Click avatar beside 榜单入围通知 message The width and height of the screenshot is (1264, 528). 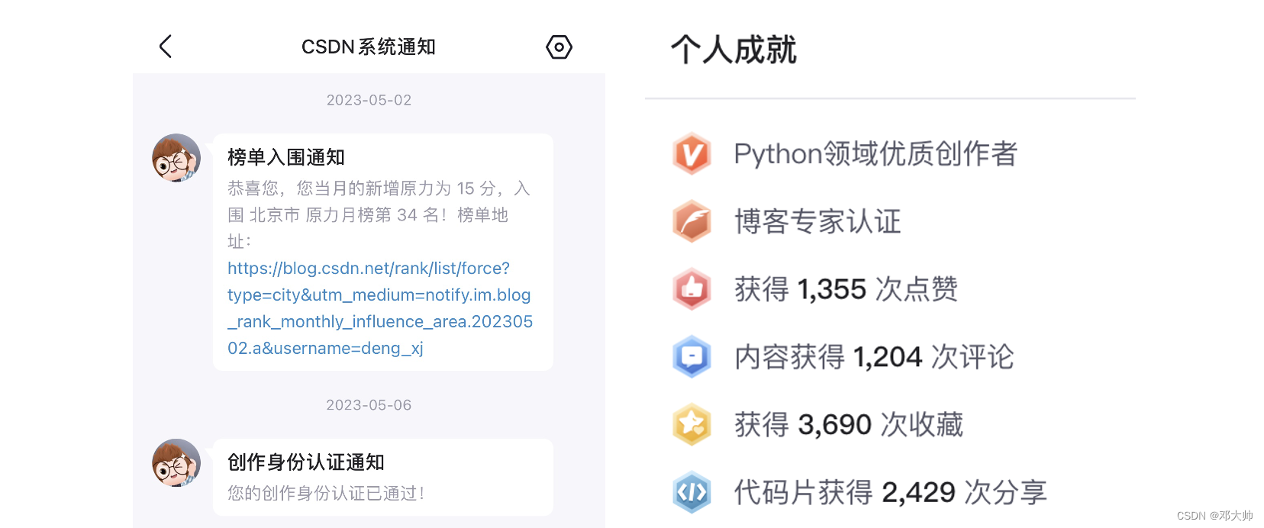176,158
